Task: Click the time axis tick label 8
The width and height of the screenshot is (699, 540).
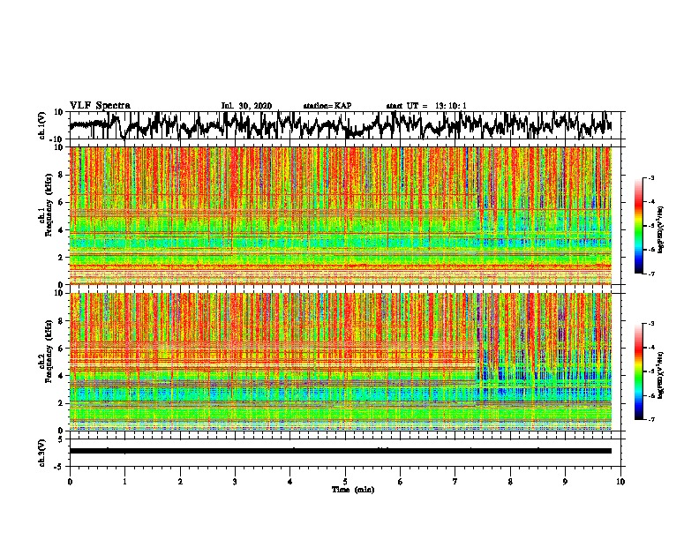Action: coord(510,482)
